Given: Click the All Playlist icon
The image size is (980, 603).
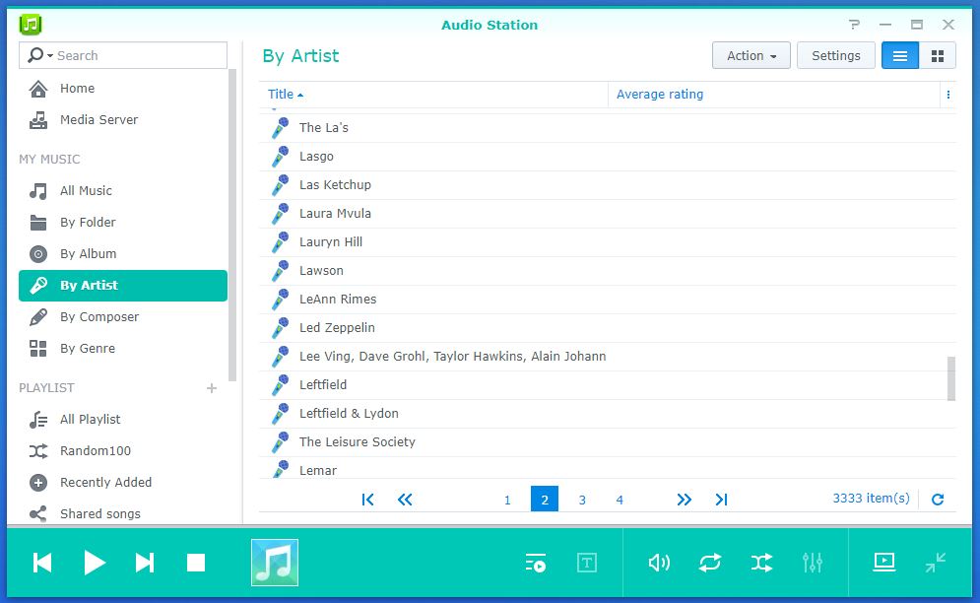Looking at the screenshot, I should coord(38,420).
